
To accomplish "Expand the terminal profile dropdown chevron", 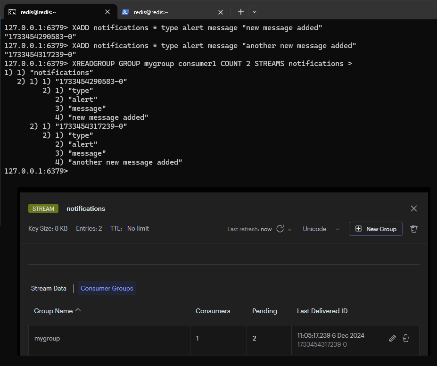I will tap(255, 12).
